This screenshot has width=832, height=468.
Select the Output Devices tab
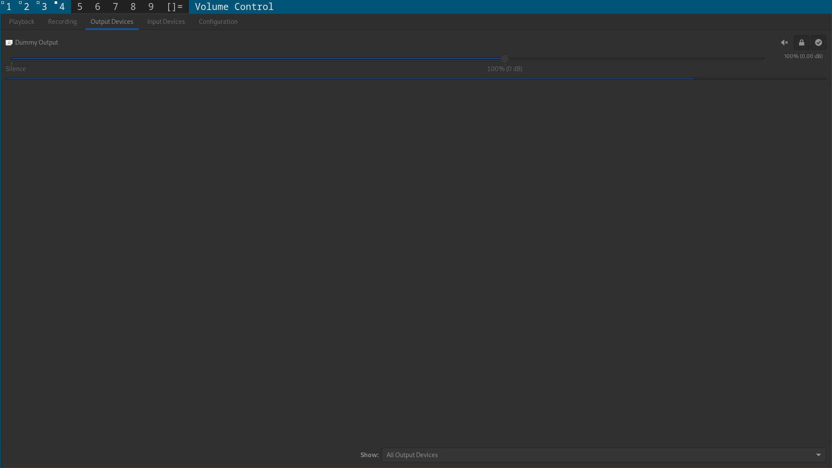(x=112, y=22)
